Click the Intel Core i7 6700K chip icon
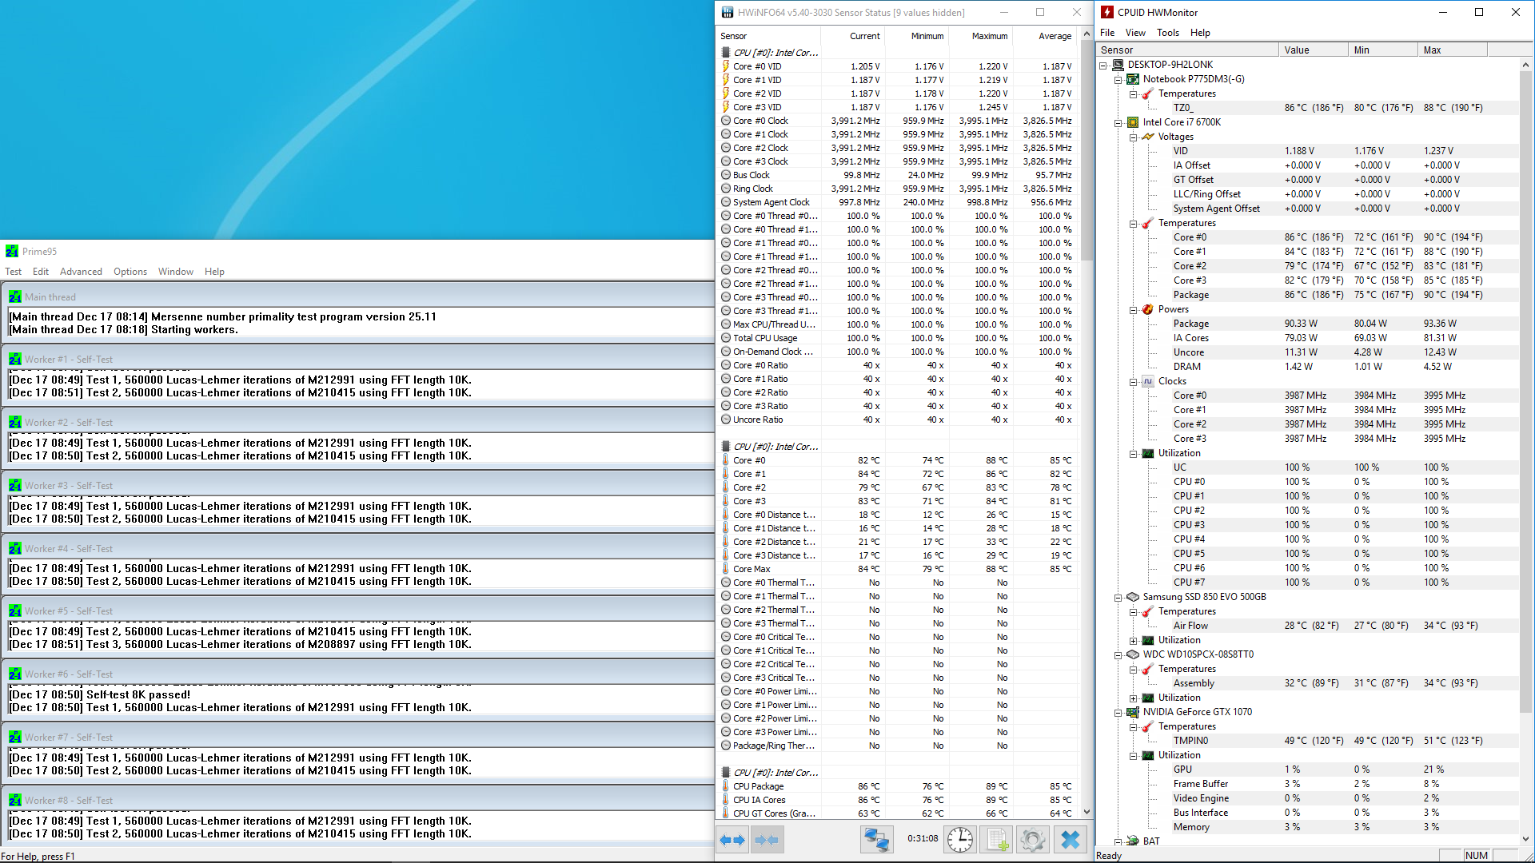Viewport: 1535px width, 863px height. [1133, 122]
